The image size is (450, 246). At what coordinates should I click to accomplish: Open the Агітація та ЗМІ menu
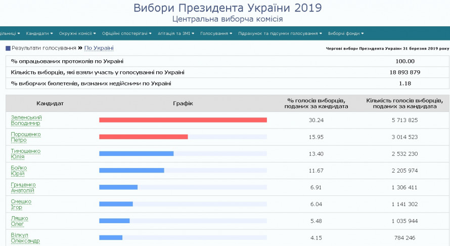coord(175,33)
